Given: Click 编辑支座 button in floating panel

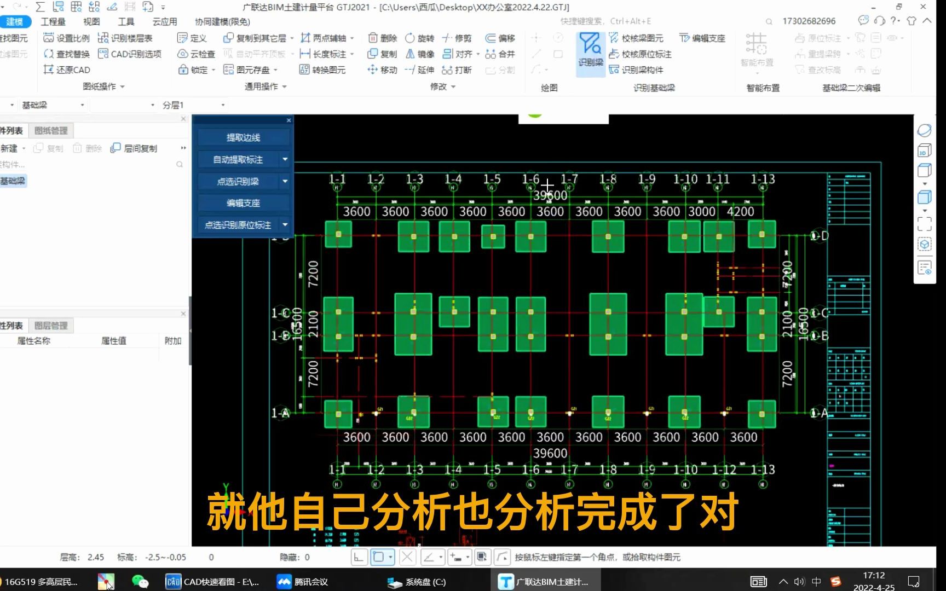Looking at the screenshot, I should pyautogui.click(x=243, y=203).
